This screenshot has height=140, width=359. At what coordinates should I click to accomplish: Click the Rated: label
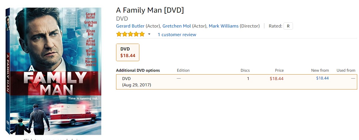[x=275, y=26]
